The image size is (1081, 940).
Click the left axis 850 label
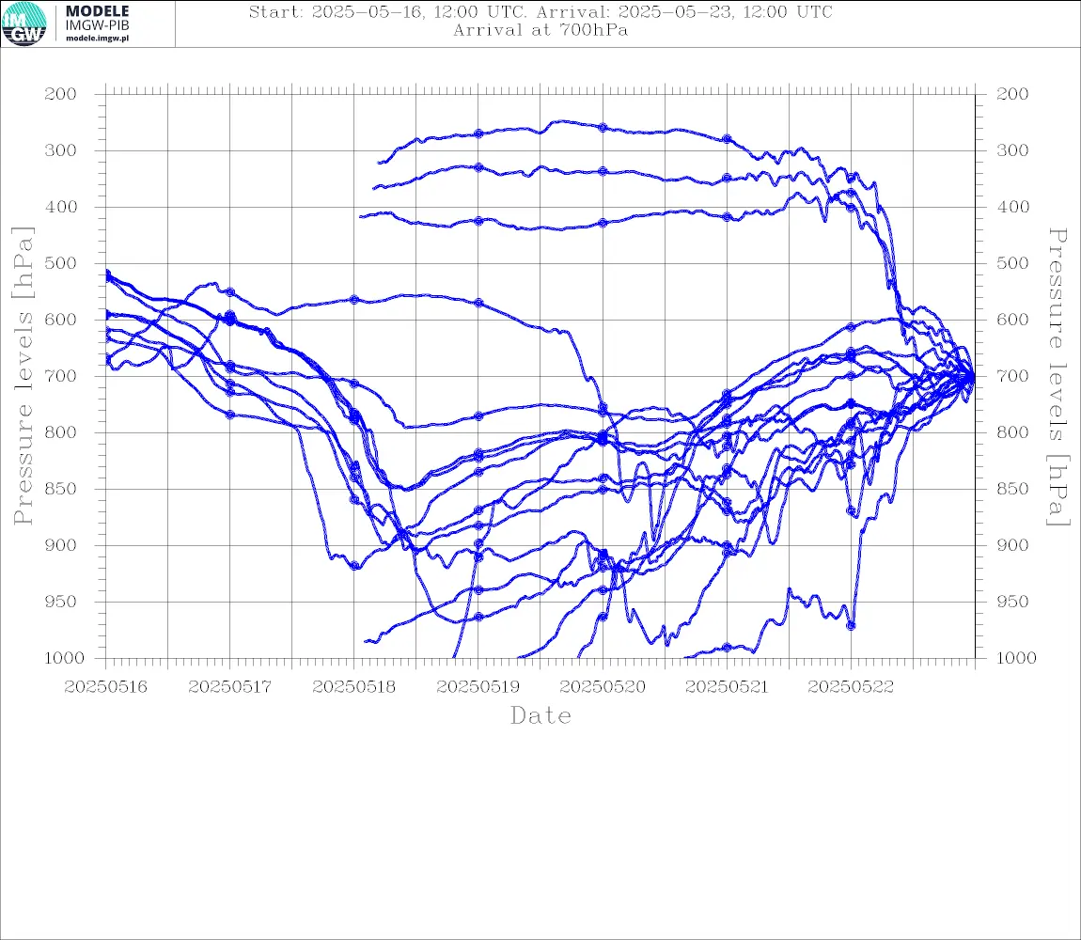[x=61, y=489]
